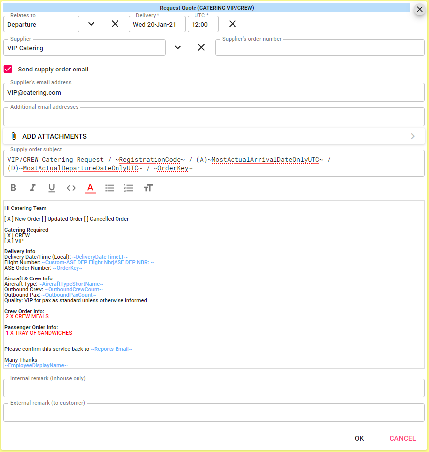Click the 1 X TRAY OF SANDWICHES text
This screenshot has height=452, width=429.
click(x=39, y=333)
